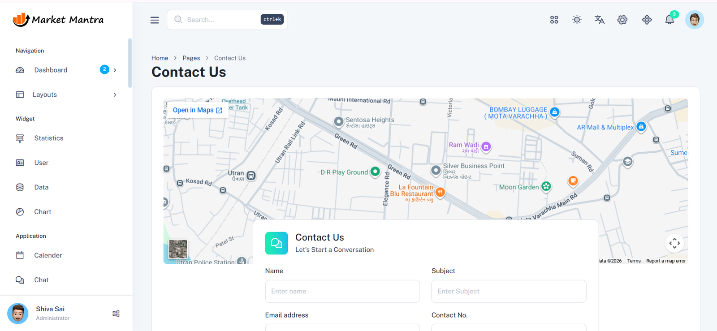Open the sidebar profile options icon
Image resolution: width=717 pixels, height=331 pixels.
click(116, 314)
